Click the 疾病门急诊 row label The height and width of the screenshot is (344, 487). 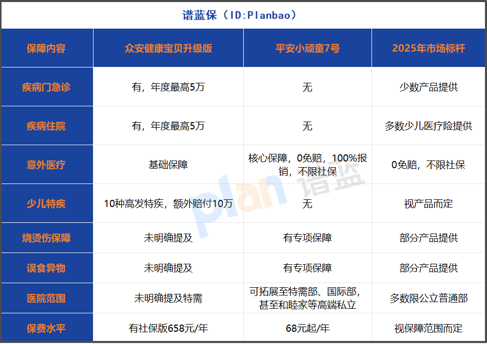coord(48,87)
